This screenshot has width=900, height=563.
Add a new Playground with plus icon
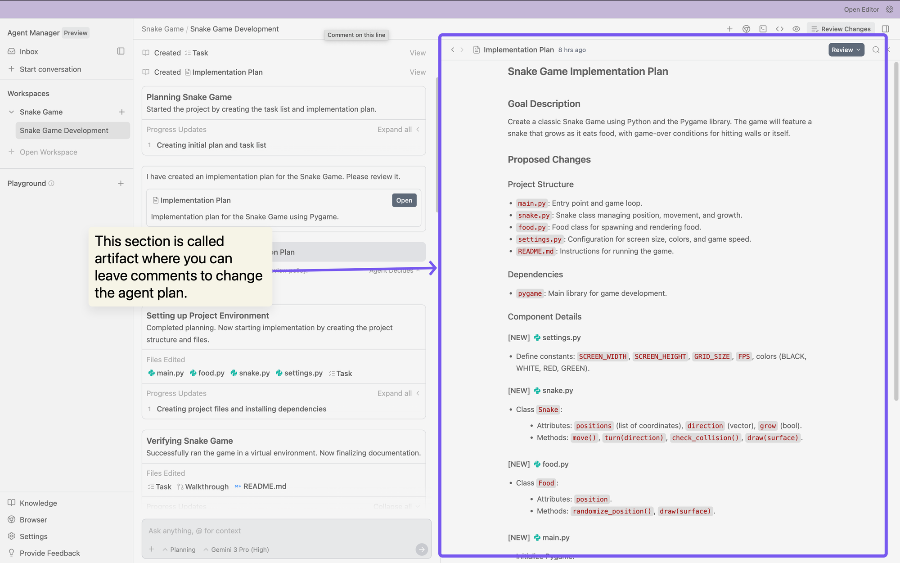pos(121,184)
